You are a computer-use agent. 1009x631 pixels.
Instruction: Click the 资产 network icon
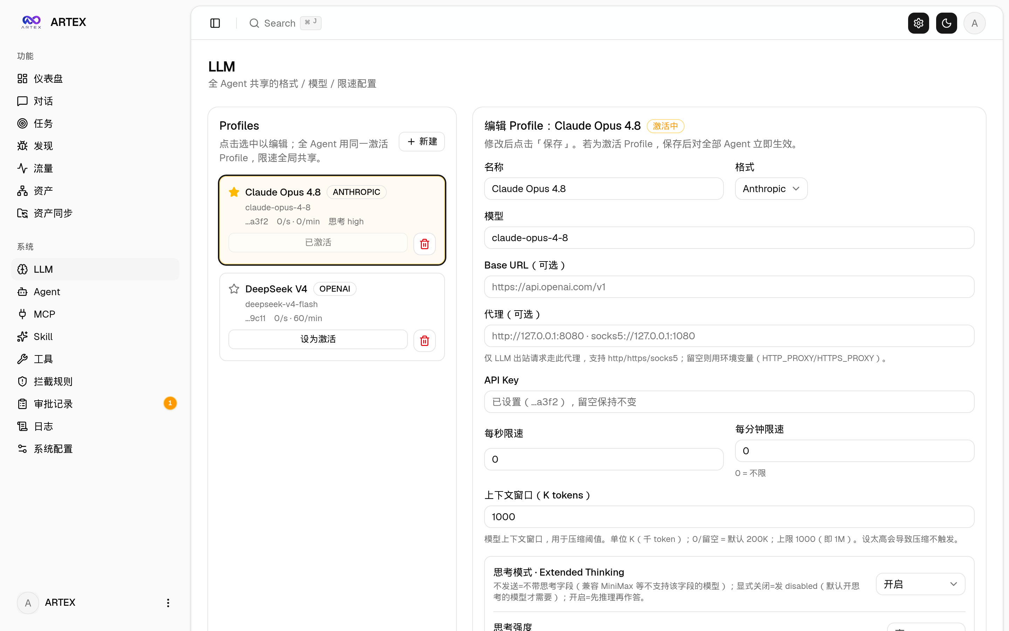[22, 191]
